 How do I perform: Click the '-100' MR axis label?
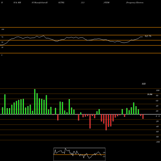pos(158,142)
